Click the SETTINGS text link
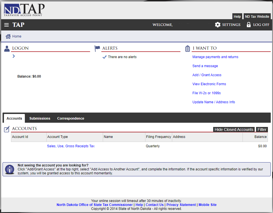Screen dimensions: 273x213 231,25
